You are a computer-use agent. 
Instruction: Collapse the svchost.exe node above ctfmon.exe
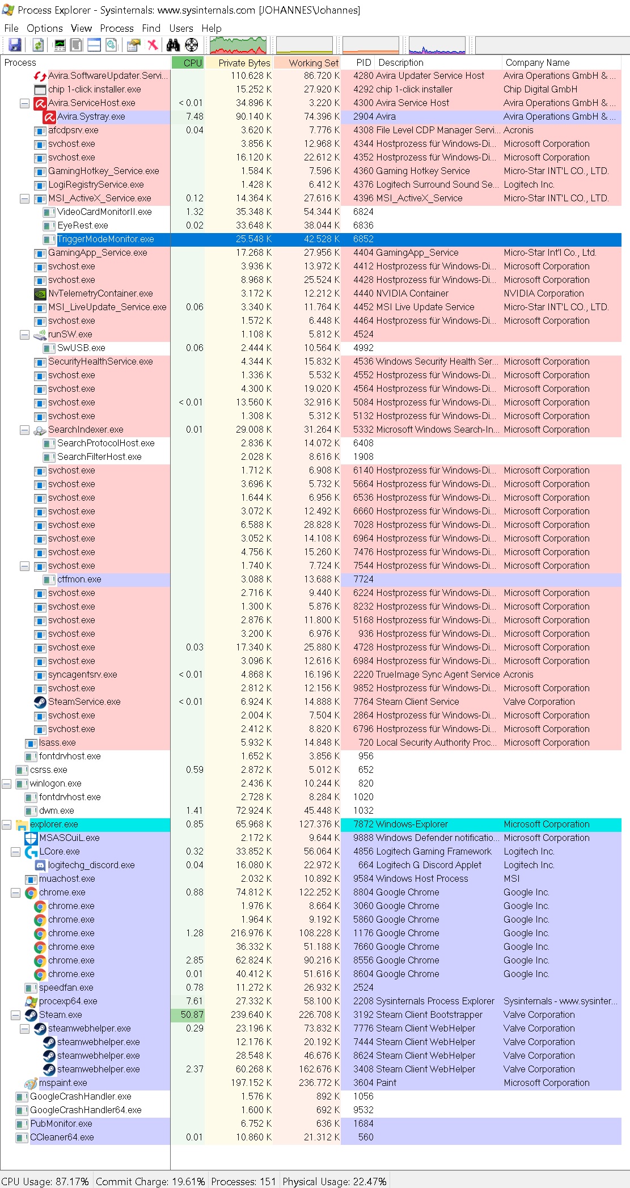pos(24,566)
